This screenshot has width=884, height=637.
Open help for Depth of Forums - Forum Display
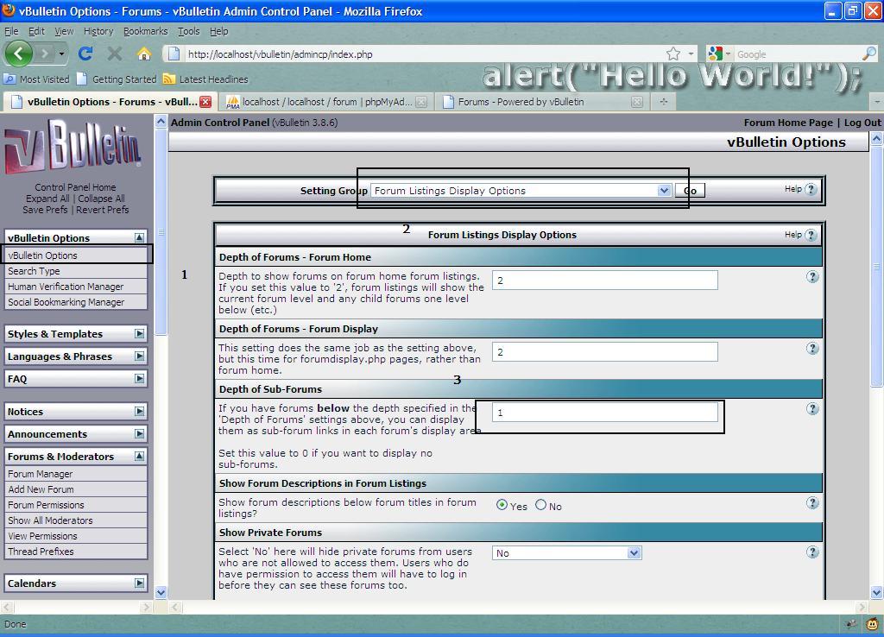[x=811, y=349]
